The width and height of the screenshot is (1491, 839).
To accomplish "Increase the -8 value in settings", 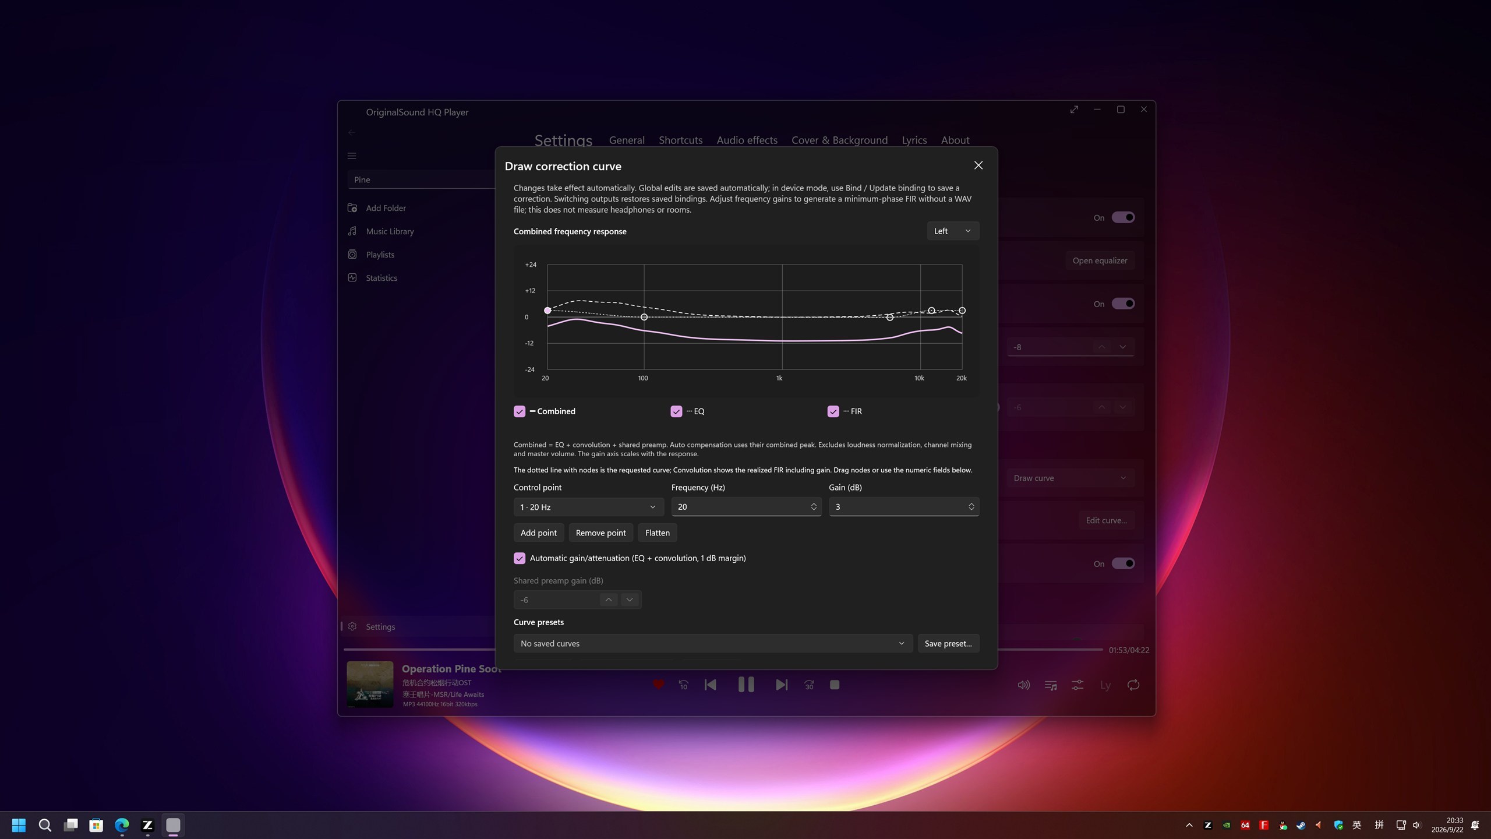I will coord(1101,347).
